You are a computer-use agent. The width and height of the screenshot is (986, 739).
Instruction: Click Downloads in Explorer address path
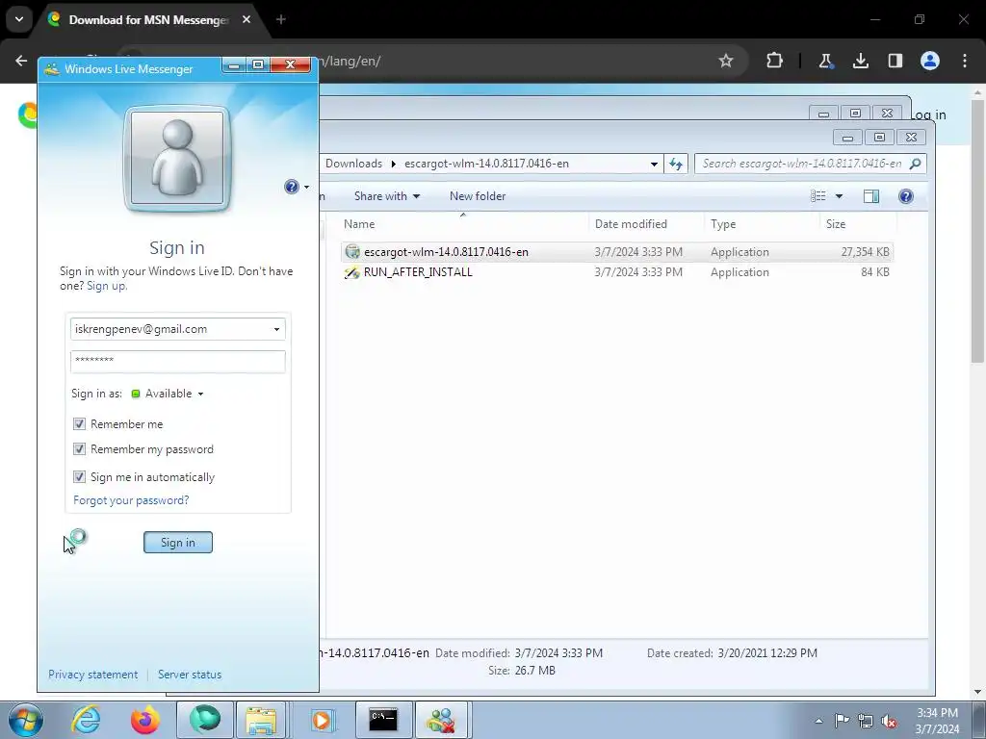click(353, 164)
